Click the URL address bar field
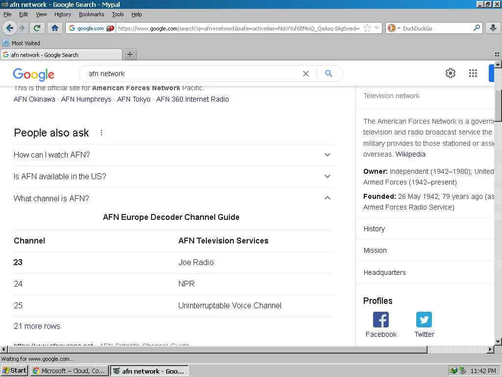 click(239, 28)
